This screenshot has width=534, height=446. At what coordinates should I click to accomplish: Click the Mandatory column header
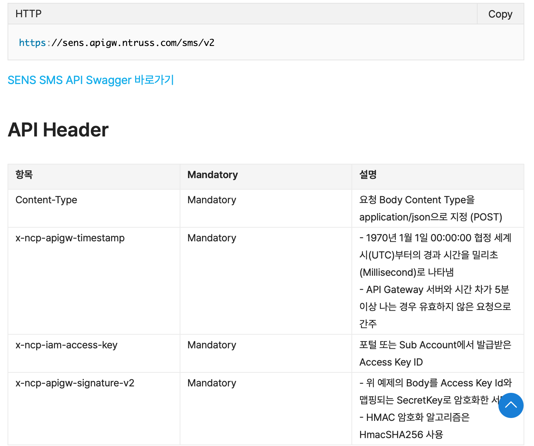[212, 175]
